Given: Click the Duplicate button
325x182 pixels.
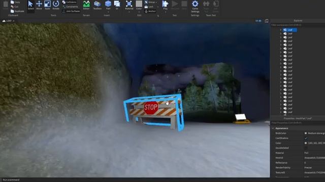Looking at the screenshot, I should (x=17, y=11).
